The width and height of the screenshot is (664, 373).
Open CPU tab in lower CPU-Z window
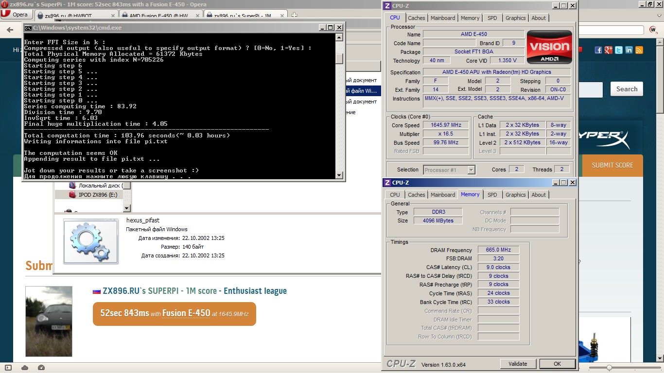click(395, 195)
